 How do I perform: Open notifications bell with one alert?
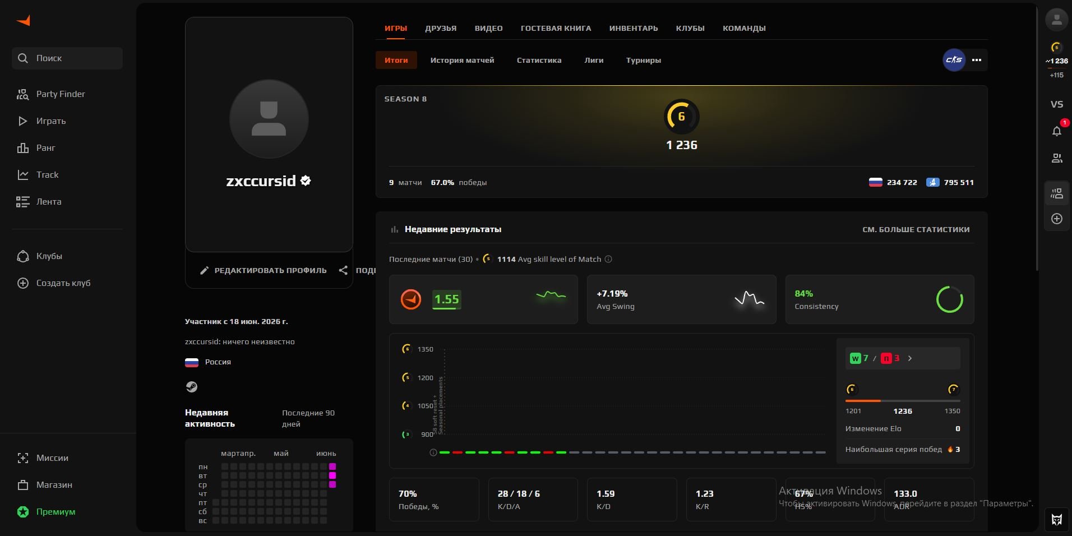coord(1057,131)
